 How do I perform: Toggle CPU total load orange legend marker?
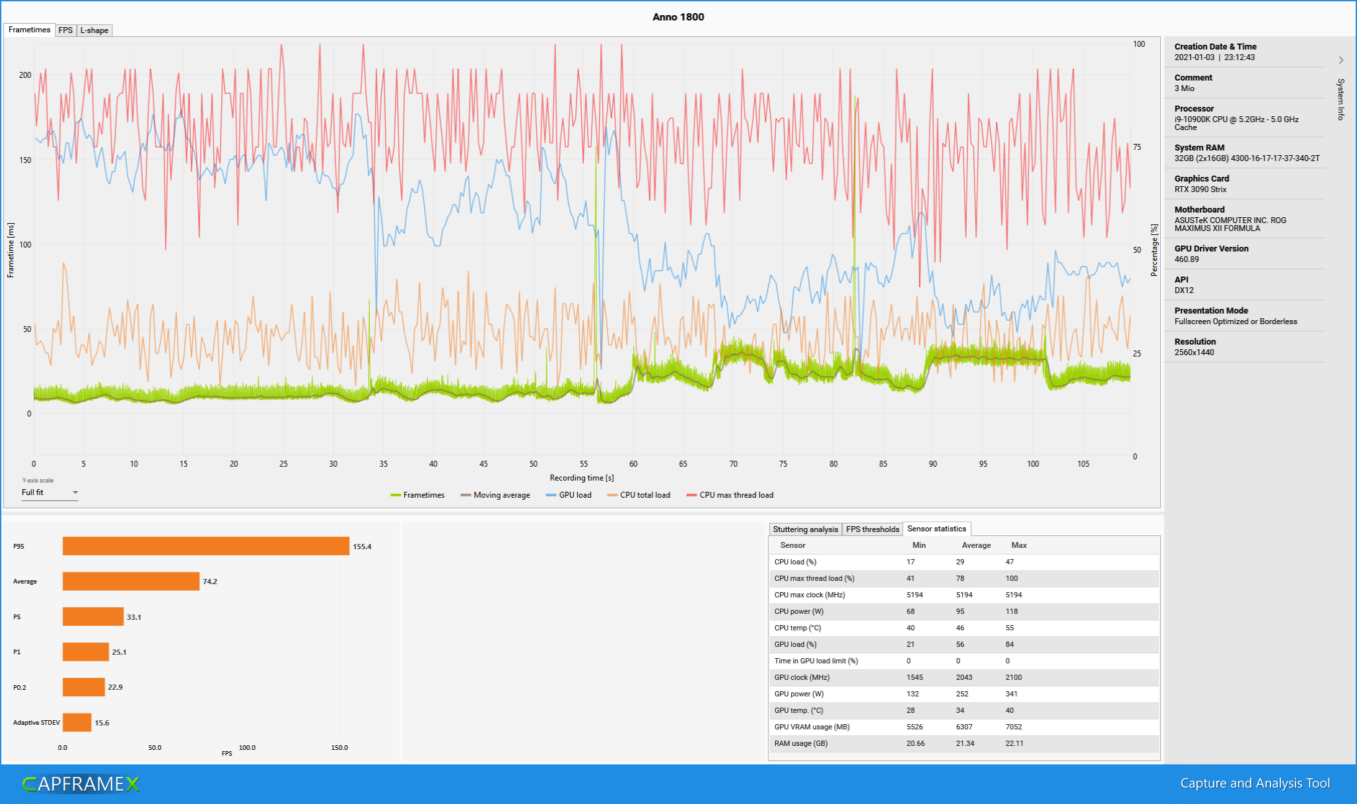click(x=612, y=495)
